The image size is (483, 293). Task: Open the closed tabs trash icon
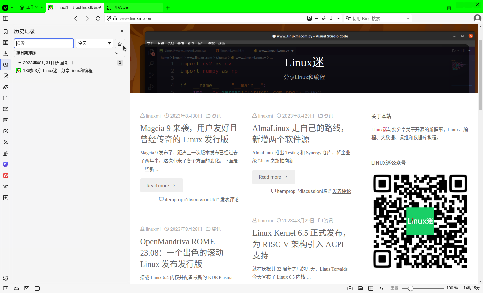449,8
